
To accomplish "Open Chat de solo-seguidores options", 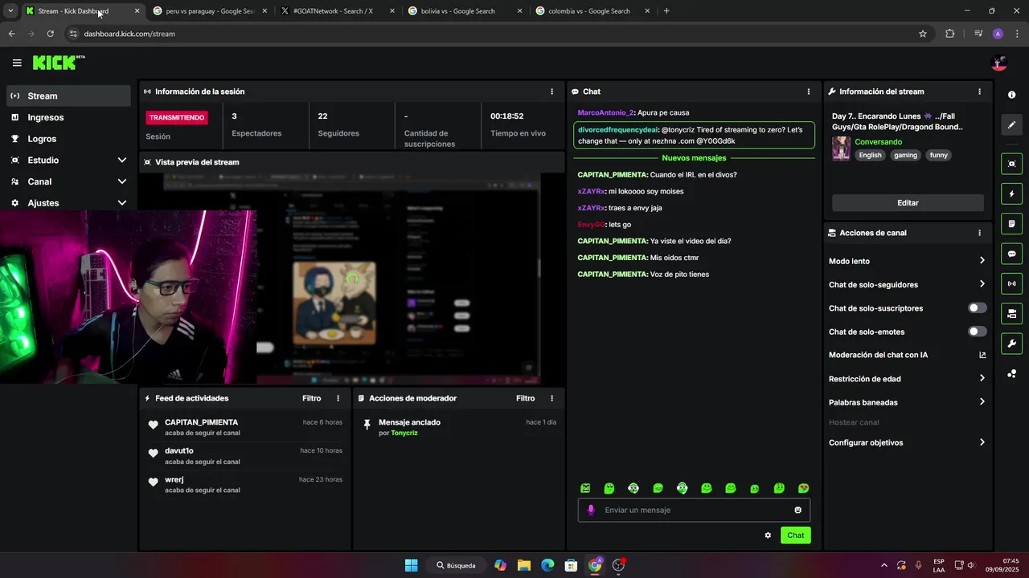I will [x=907, y=284].
